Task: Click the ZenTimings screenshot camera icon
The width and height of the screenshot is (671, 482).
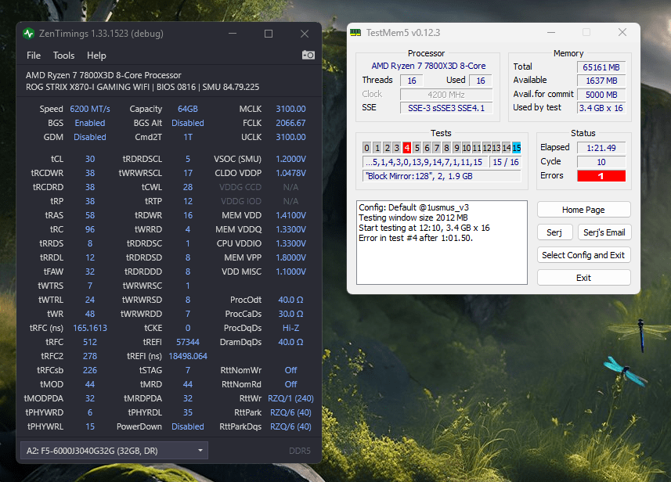Action: [308, 56]
